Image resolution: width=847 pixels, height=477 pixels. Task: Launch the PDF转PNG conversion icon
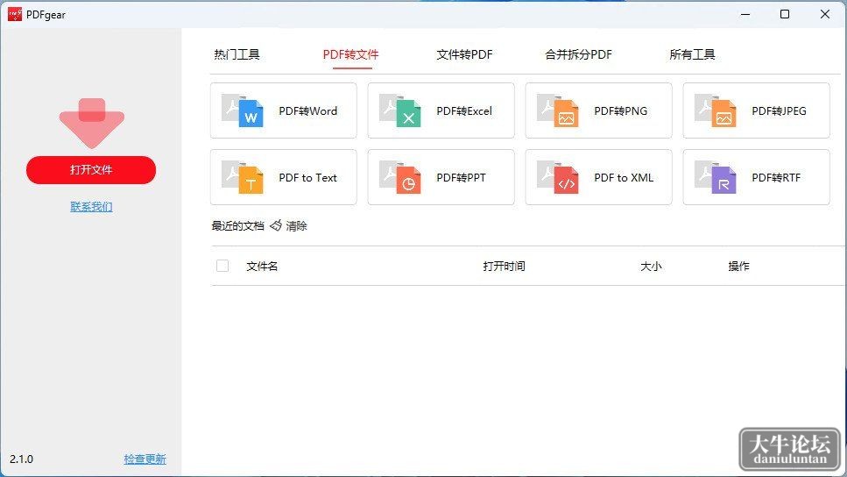pos(558,110)
